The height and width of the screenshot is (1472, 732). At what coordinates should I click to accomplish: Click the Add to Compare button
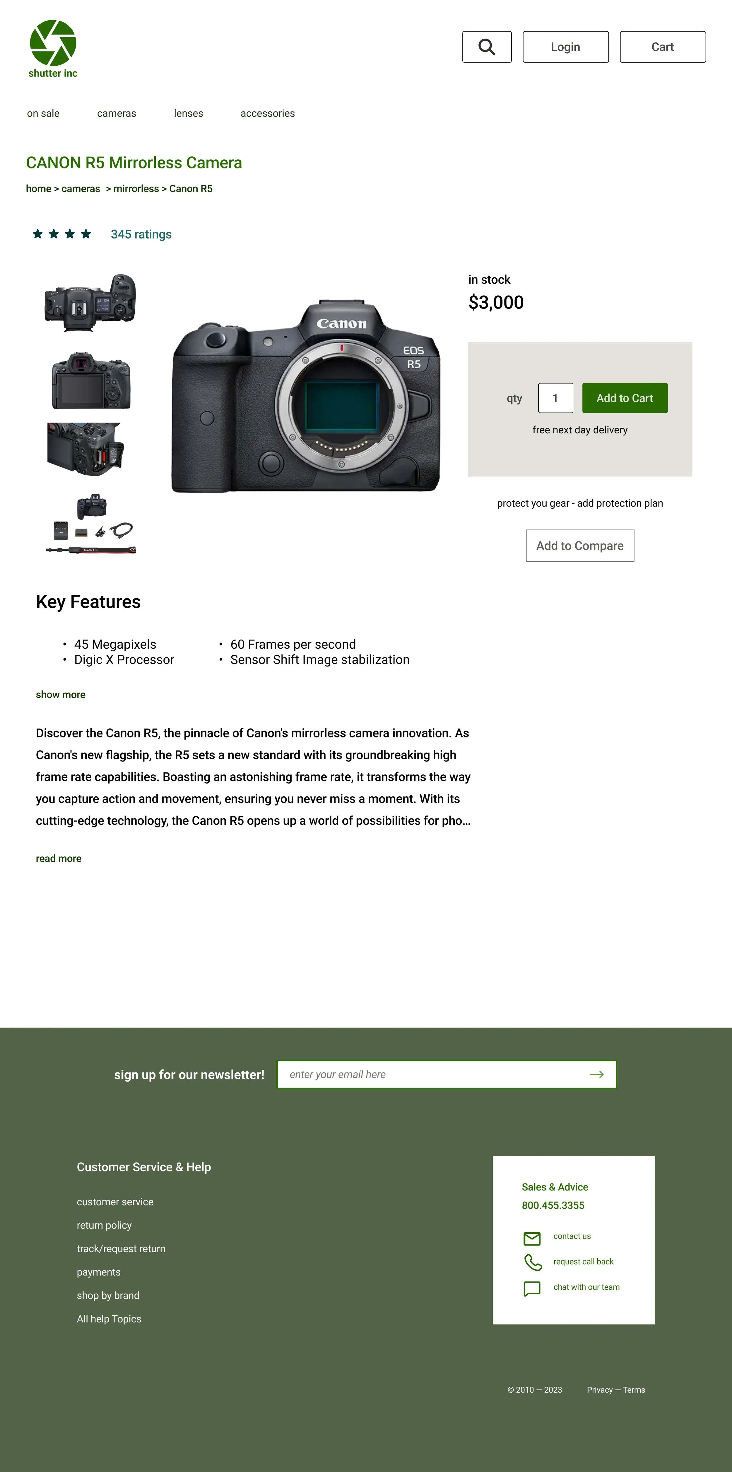[x=579, y=545]
